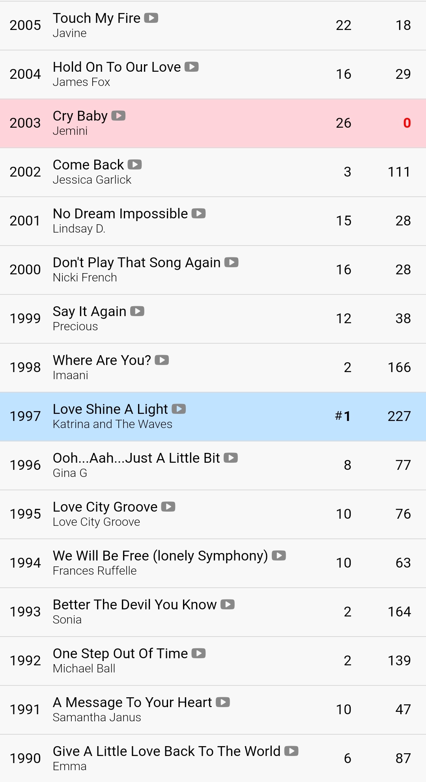The height and width of the screenshot is (782, 426).
Task: Open Cry Baby video icon
Action: 118,116
